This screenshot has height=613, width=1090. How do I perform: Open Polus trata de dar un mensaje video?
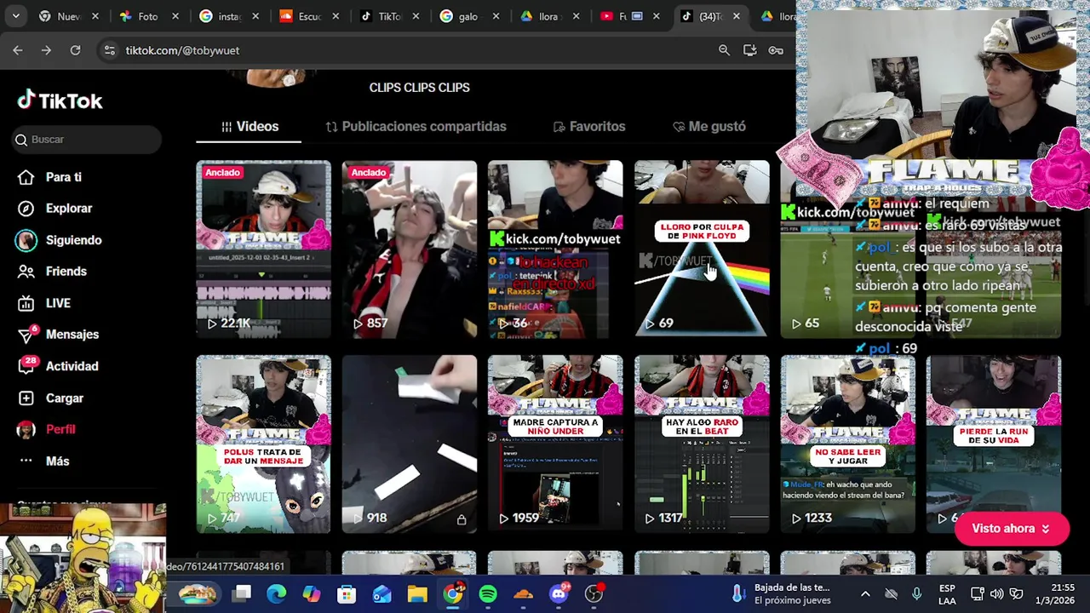[x=263, y=444]
